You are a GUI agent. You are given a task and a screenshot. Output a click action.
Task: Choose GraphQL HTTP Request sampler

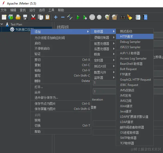[135, 80]
